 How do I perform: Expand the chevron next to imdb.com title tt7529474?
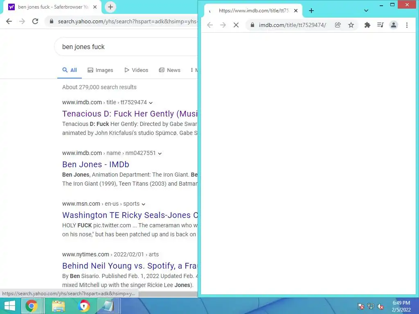[151, 103]
